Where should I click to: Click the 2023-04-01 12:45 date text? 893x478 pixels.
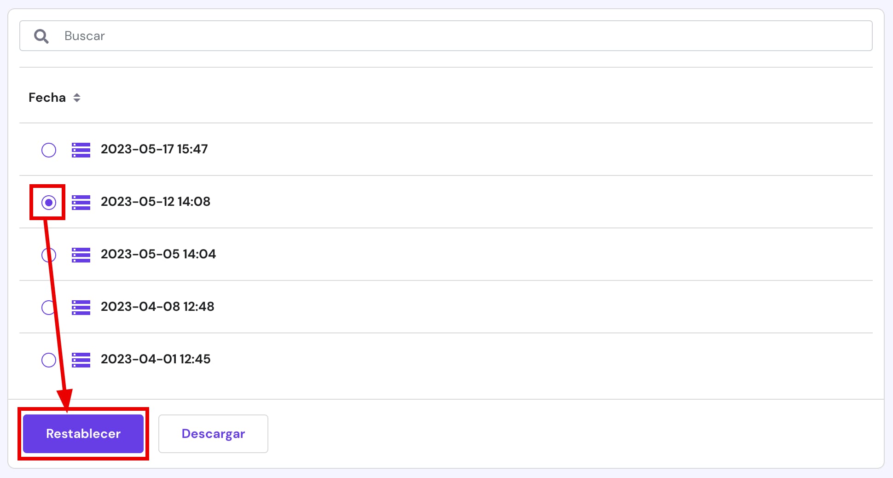click(156, 359)
